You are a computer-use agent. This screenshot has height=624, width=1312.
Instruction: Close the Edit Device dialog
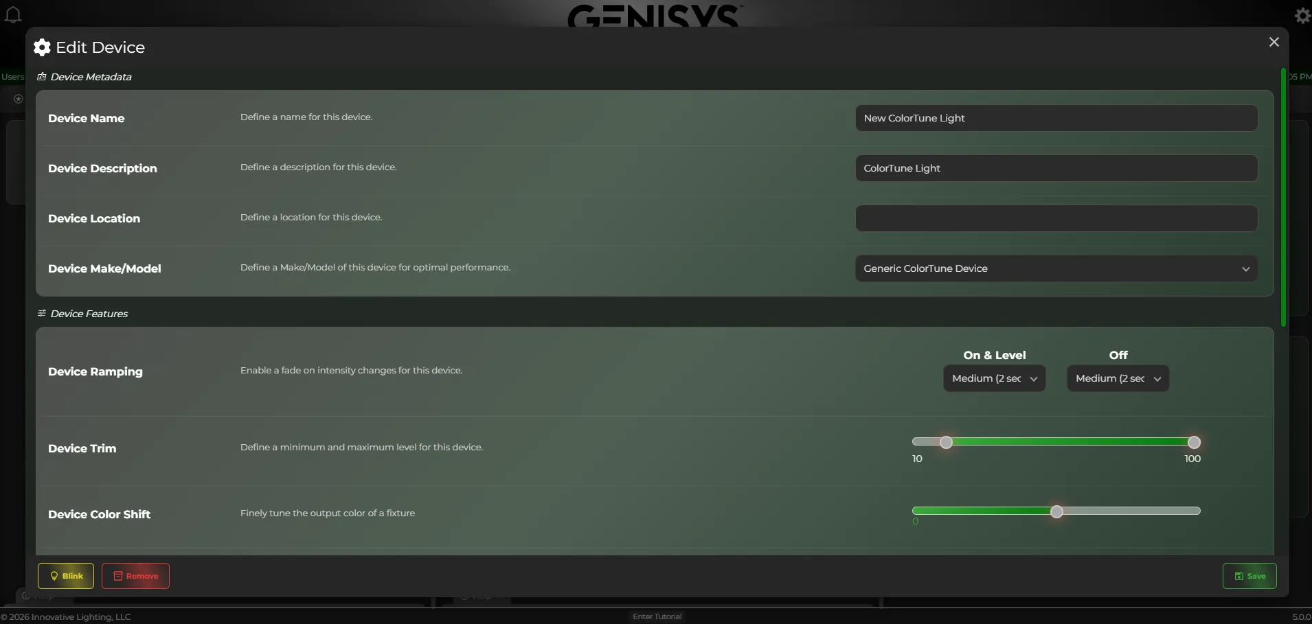point(1274,42)
